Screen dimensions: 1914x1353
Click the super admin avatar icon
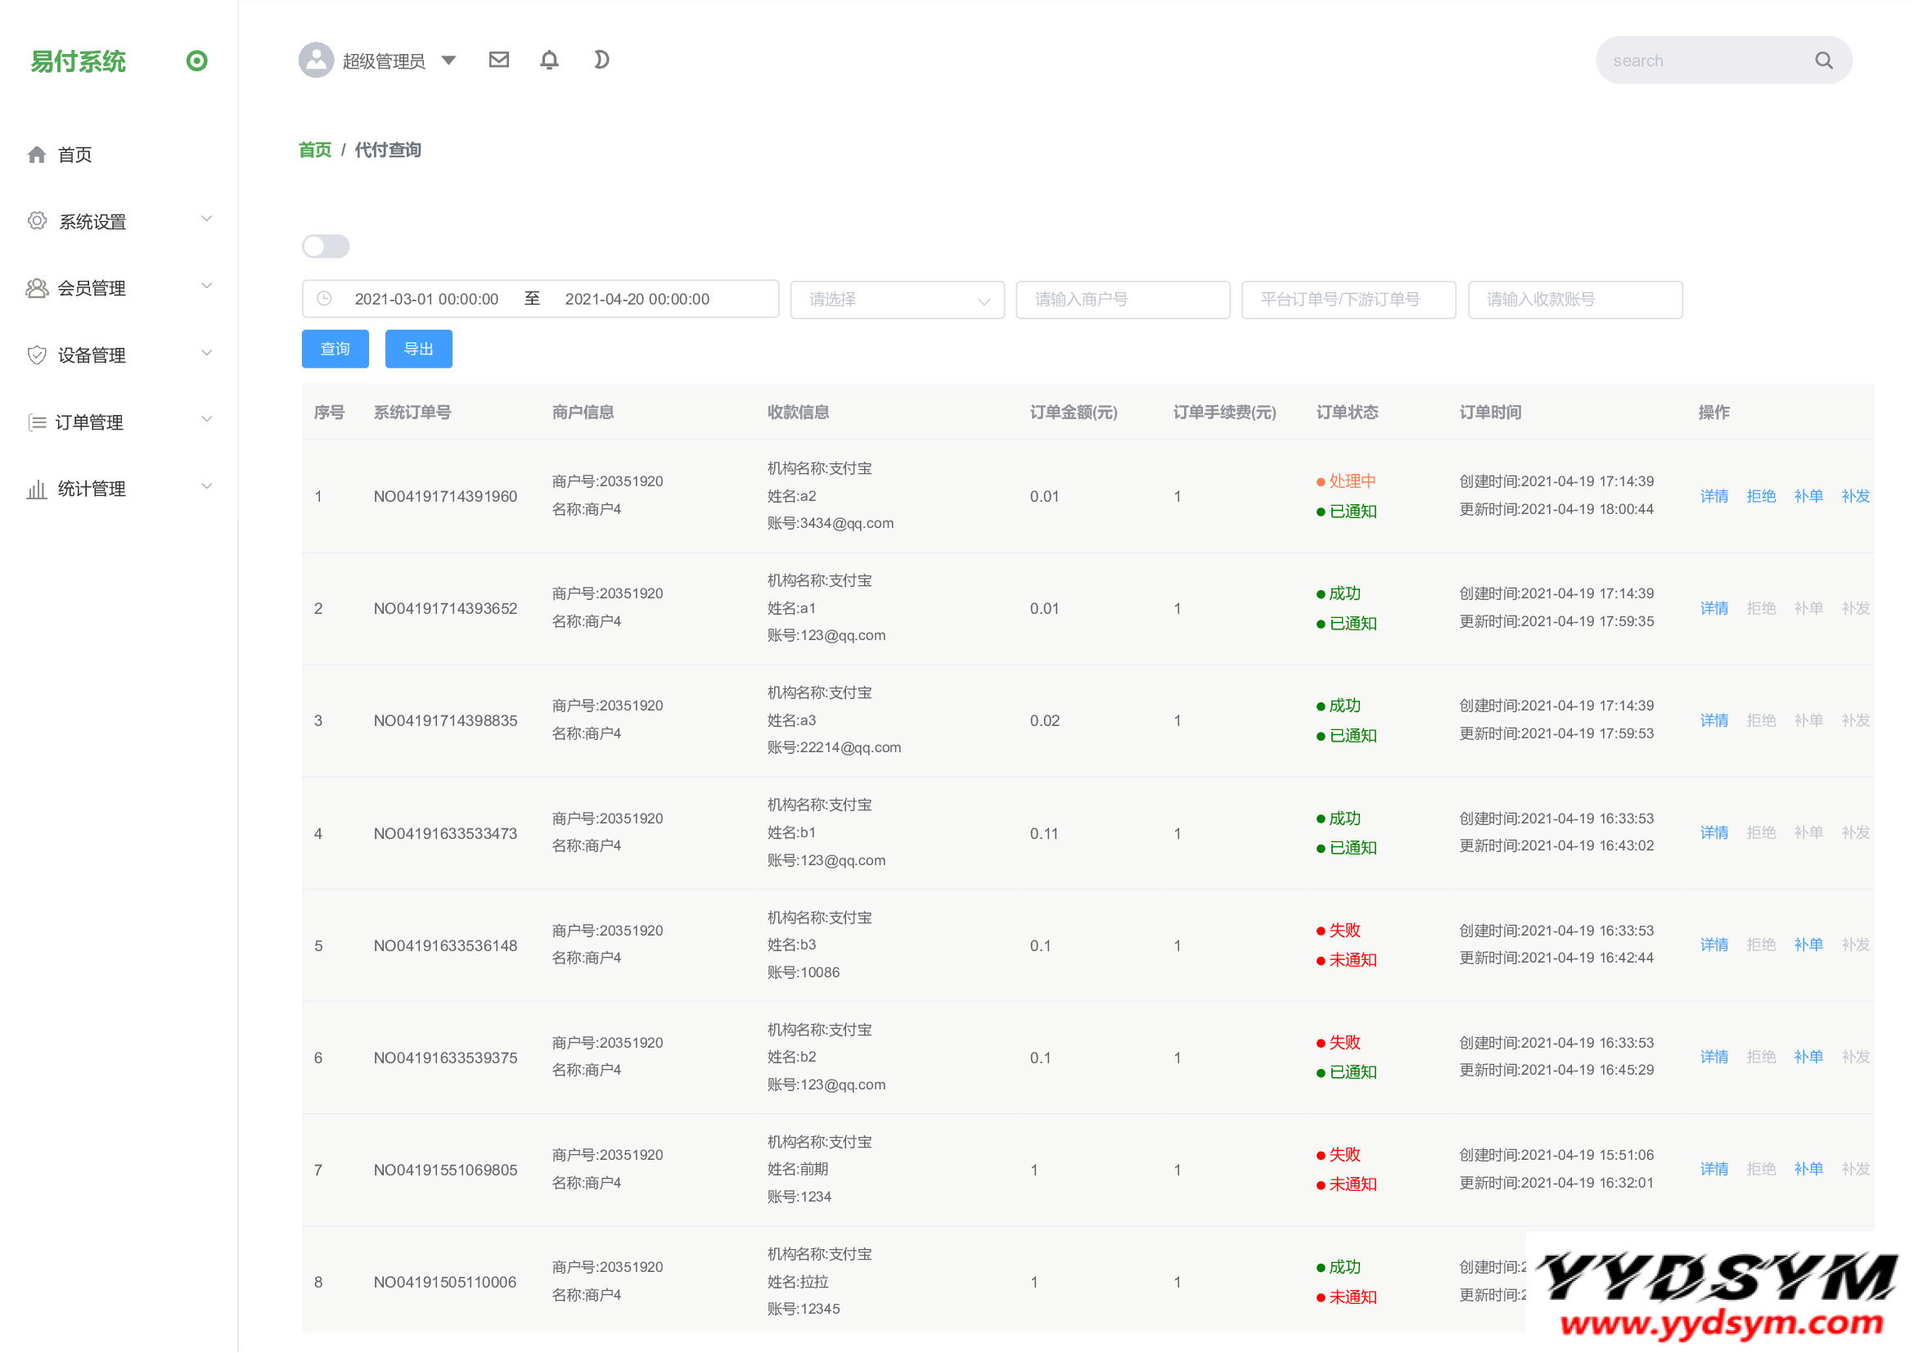[316, 60]
